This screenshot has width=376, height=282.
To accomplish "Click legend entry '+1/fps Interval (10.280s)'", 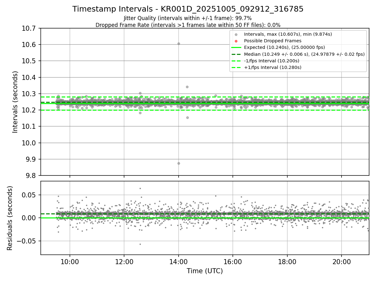I will click(x=273, y=67).
